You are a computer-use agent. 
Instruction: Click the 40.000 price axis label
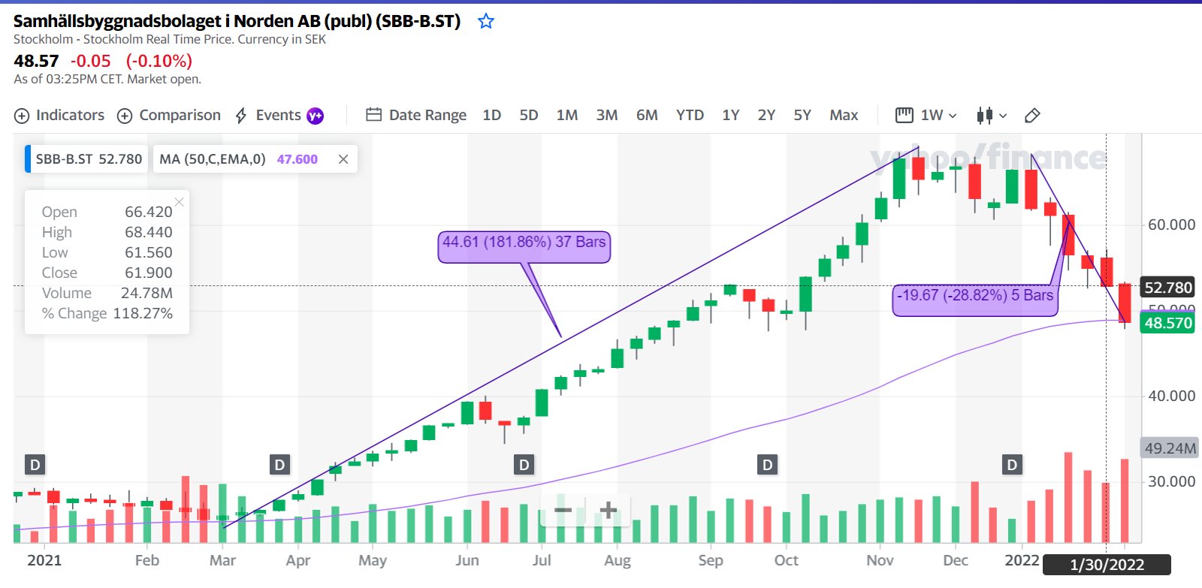tap(1171, 396)
